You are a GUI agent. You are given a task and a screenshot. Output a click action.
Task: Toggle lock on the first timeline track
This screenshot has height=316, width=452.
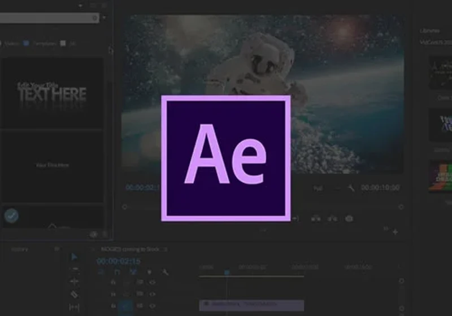point(114,282)
